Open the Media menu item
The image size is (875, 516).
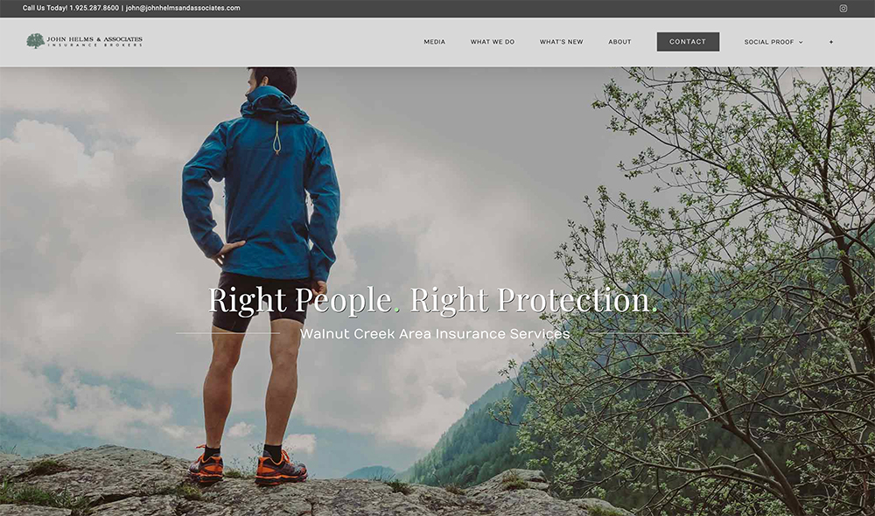(x=434, y=42)
